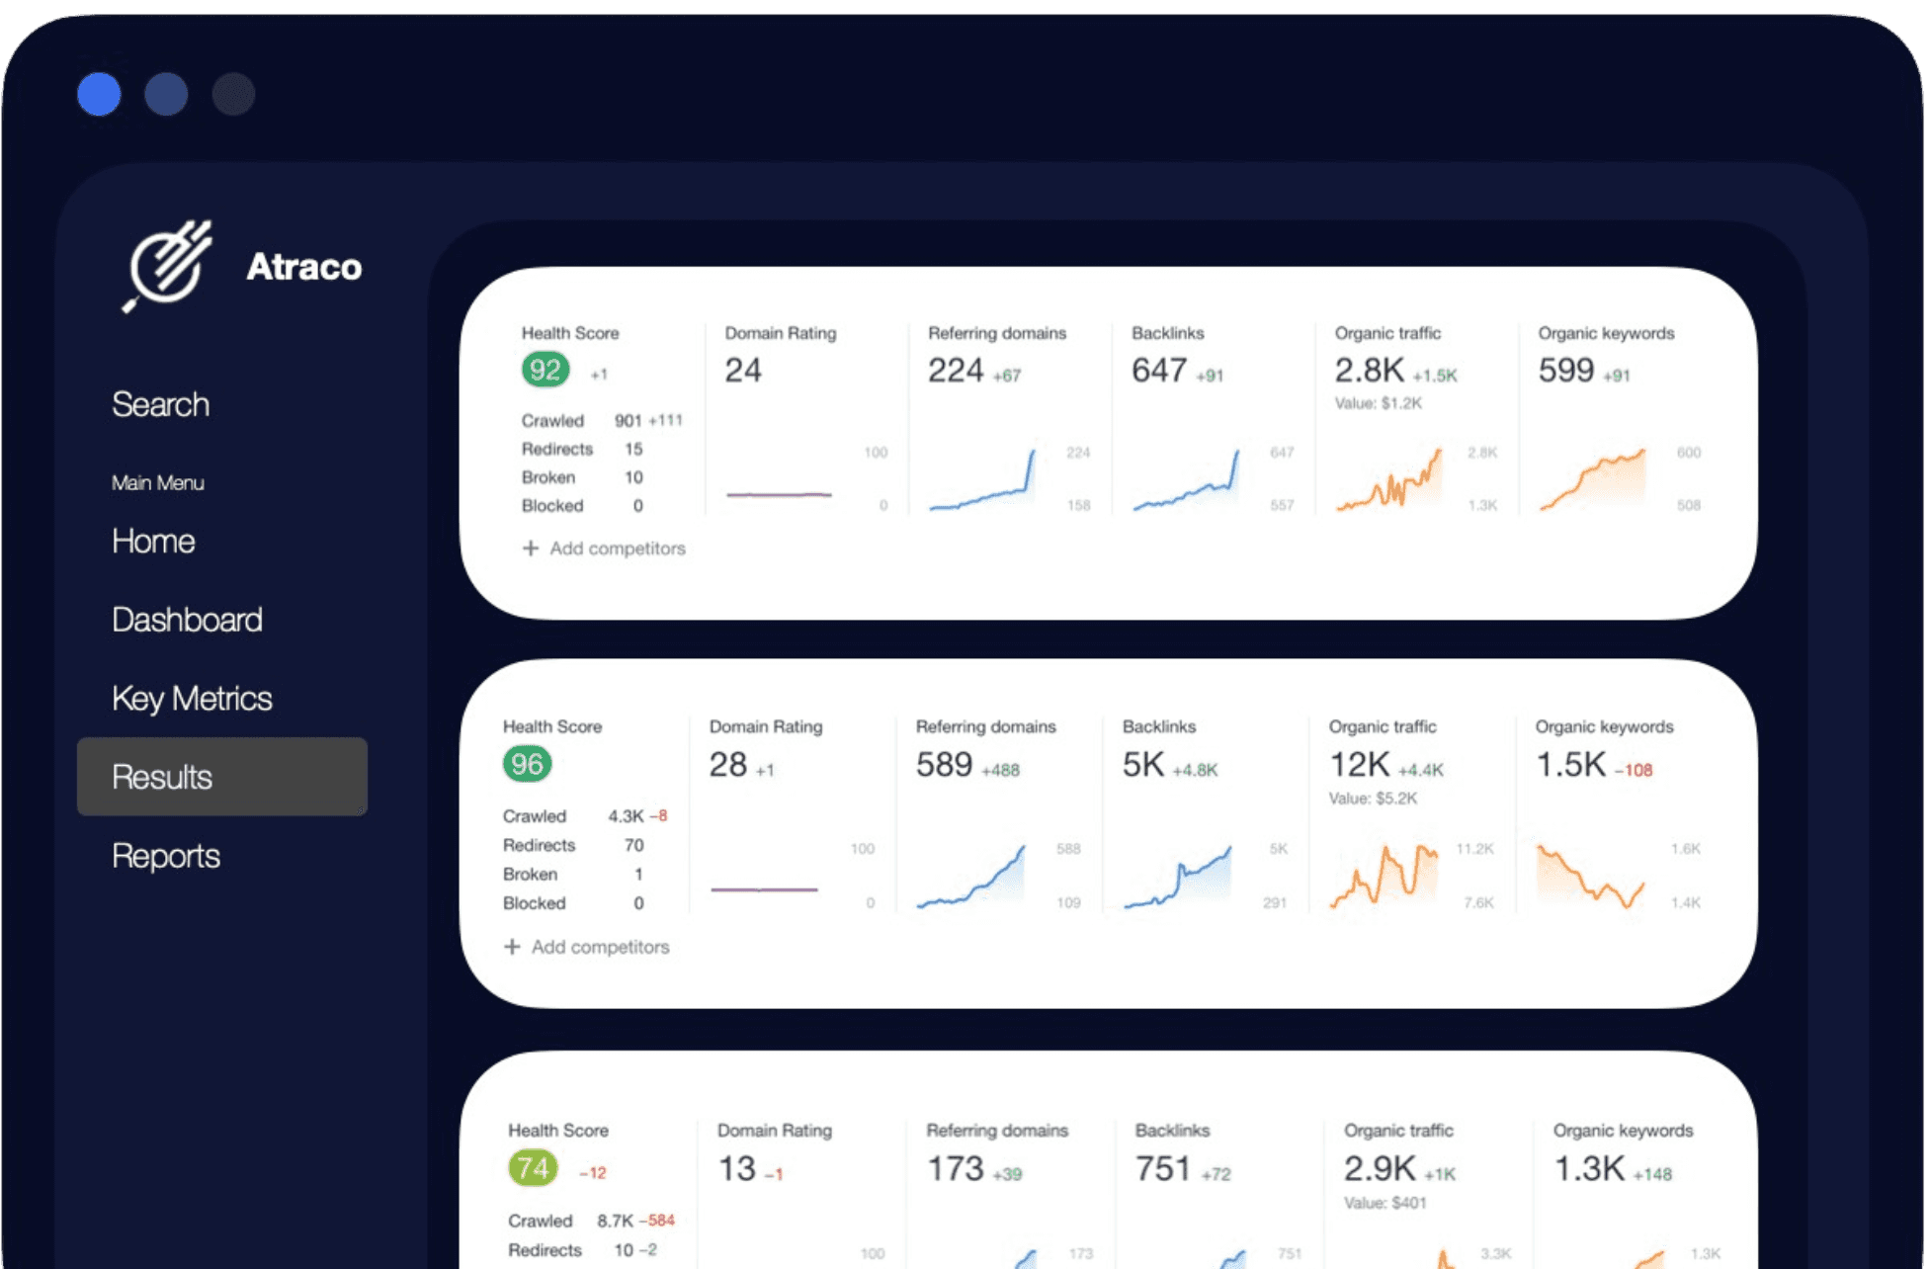The width and height of the screenshot is (1930, 1269).
Task: Click the Atraco logo icon
Action: coord(167,266)
